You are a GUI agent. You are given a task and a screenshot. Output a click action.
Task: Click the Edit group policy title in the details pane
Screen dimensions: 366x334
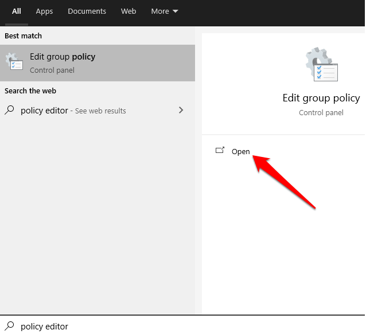(x=321, y=98)
